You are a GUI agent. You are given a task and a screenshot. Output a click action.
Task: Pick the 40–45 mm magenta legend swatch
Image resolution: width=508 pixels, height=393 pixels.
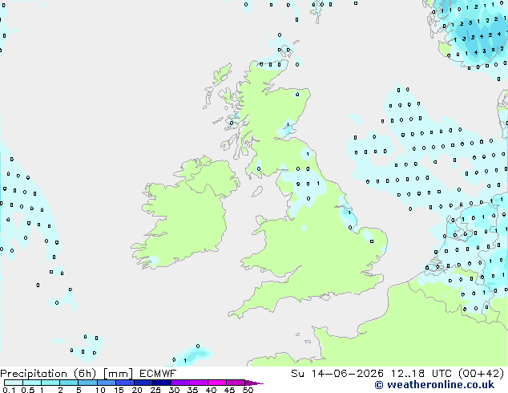[217, 383]
